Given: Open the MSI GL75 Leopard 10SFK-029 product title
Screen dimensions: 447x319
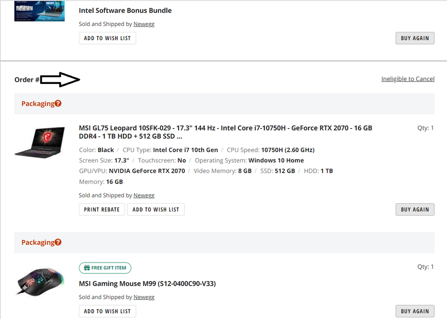Looking at the screenshot, I should click(225, 132).
